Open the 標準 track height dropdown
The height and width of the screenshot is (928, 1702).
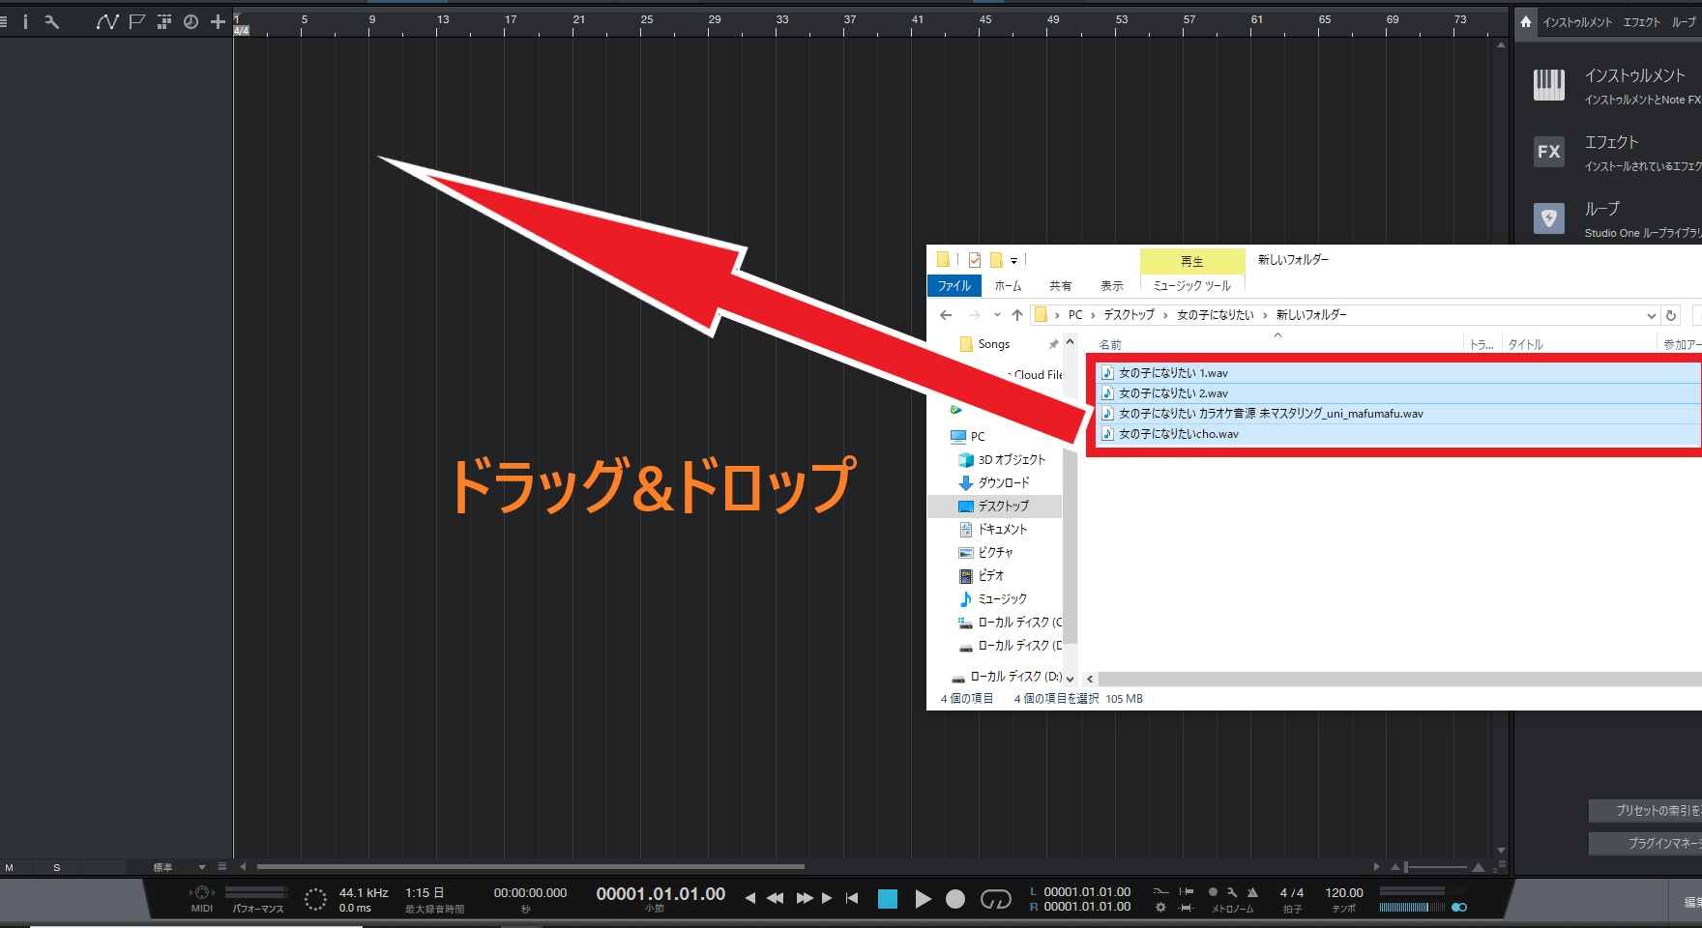(x=180, y=868)
